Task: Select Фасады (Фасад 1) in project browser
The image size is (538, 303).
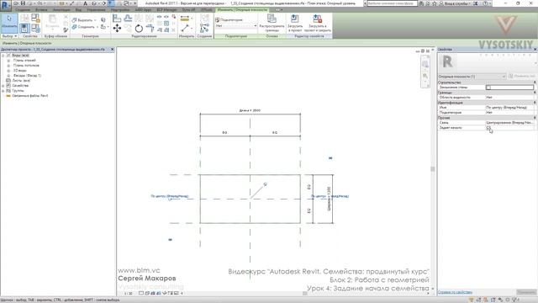Action: 28,75
